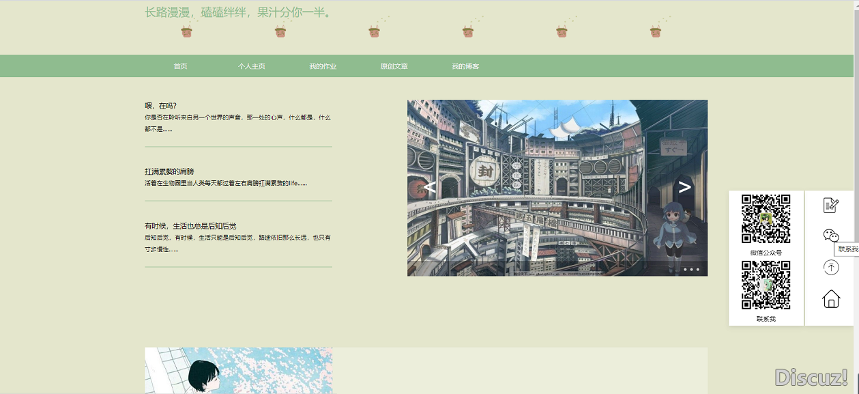
Task: Click the excerpt starting 活着在生物圈里
Action: click(226, 183)
